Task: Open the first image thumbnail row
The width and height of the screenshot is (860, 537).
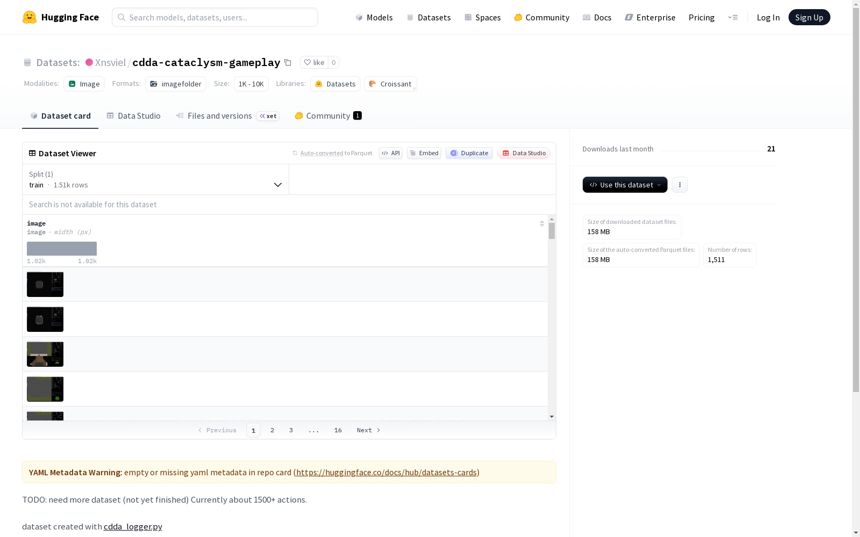Action: point(45,285)
